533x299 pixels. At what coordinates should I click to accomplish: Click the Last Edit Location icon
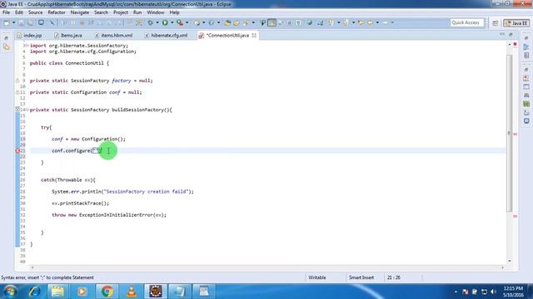point(361,22)
